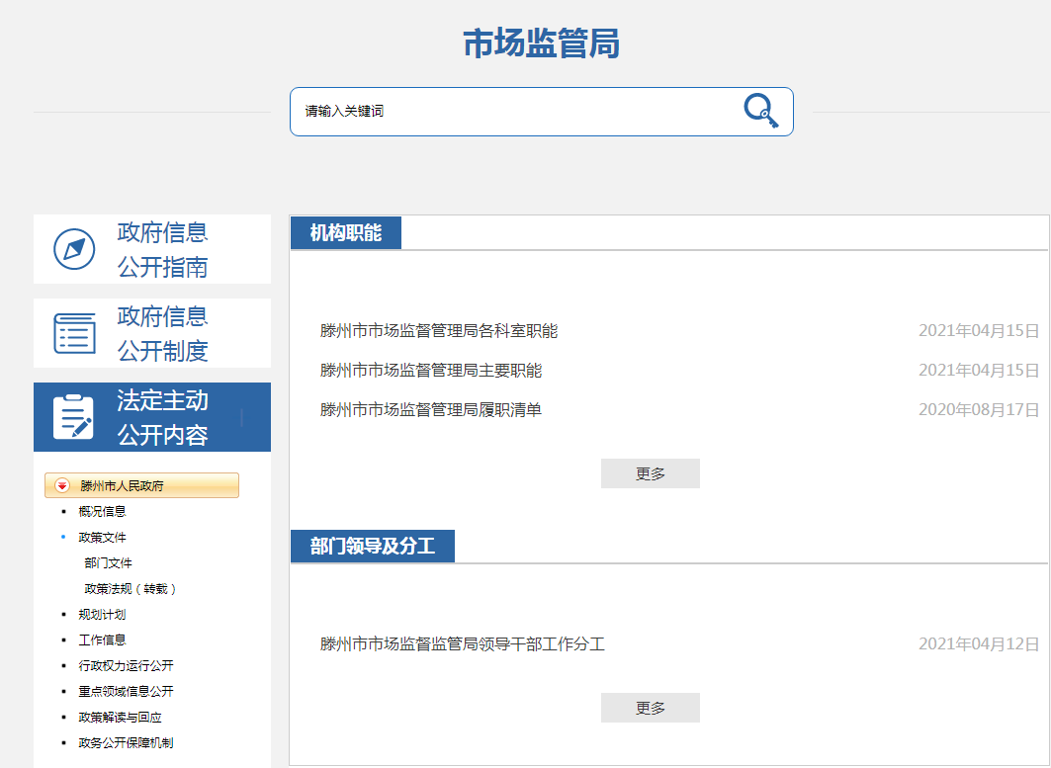Open 政策解读与回应 in sidebar
Image resolution: width=1051 pixels, height=768 pixels.
[120, 717]
